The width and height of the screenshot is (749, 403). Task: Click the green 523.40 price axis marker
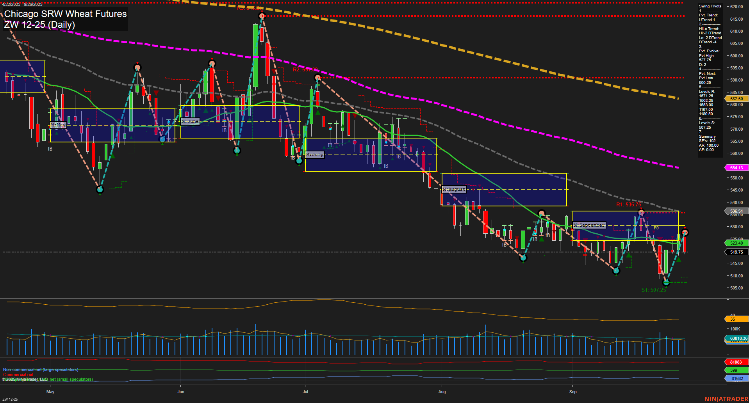tap(736, 243)
